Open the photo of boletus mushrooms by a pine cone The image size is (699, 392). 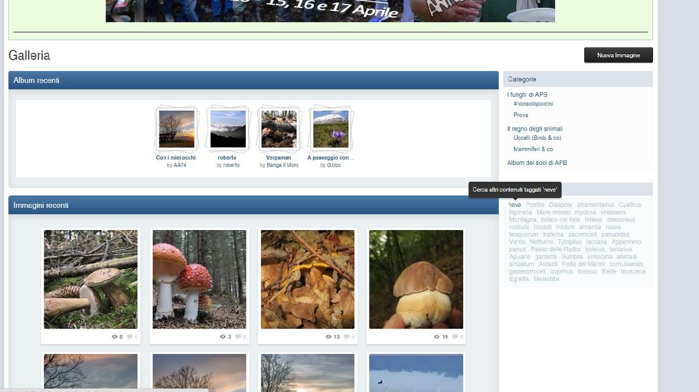91,280
